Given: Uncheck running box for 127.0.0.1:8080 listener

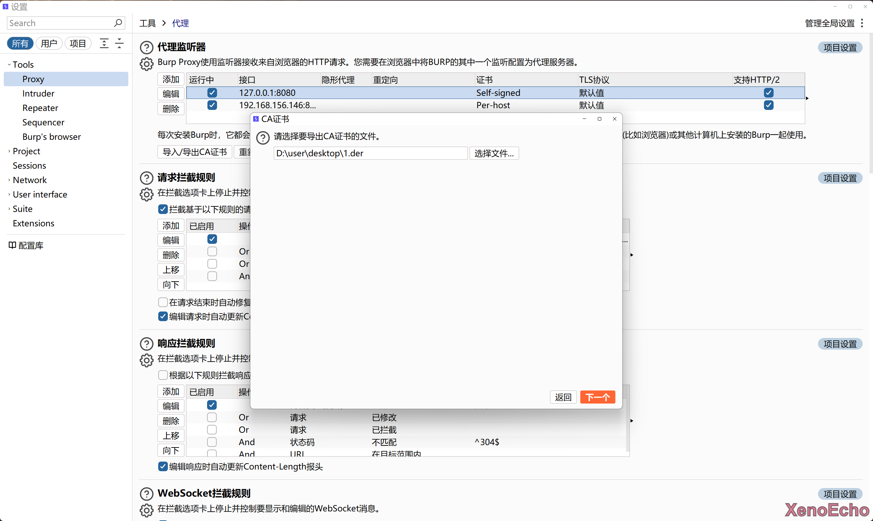Looking at the screenshot, I should 212,93.
